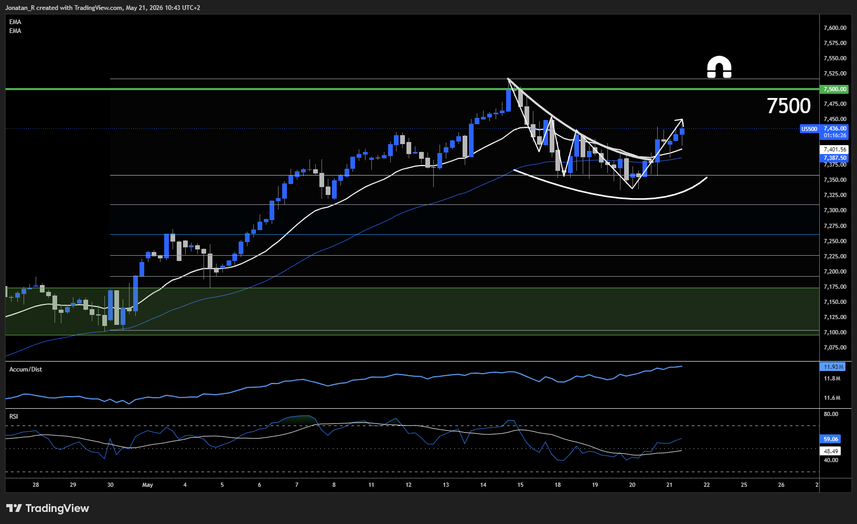The width and height of the screenshot is (857, 524).
Task: Click the 18 date on time axis
Action: tap(558, 485)
